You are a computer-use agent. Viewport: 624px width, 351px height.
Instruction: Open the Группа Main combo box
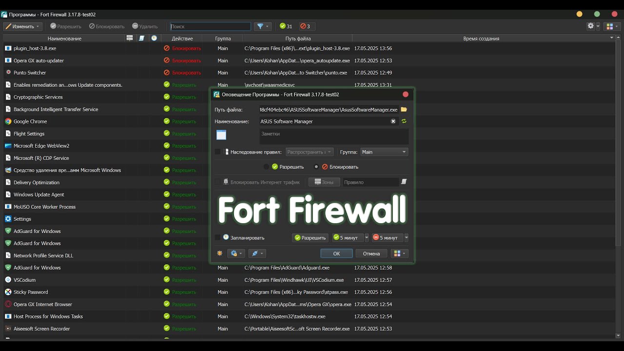(x=384, y=152)
